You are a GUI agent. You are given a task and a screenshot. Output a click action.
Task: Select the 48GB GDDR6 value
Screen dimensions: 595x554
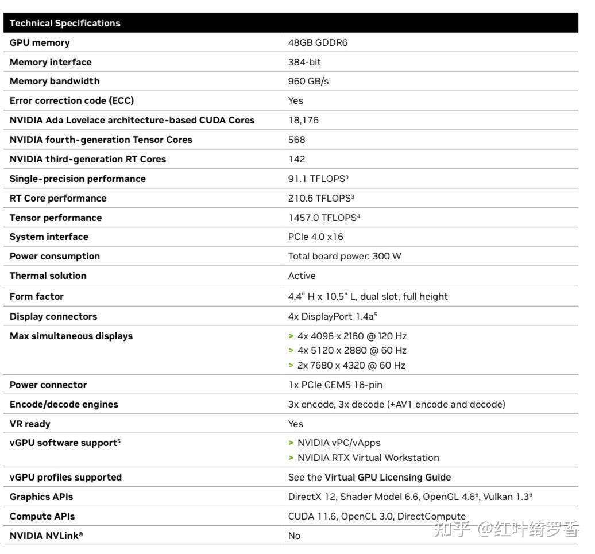pos(318,42)
